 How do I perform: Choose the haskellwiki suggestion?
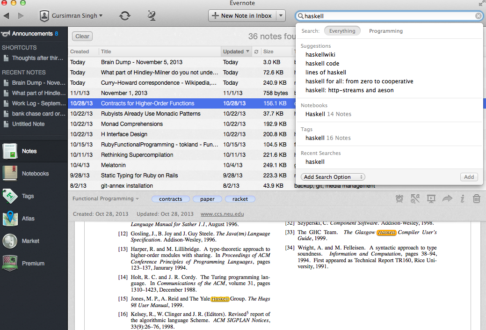(320, 55)
